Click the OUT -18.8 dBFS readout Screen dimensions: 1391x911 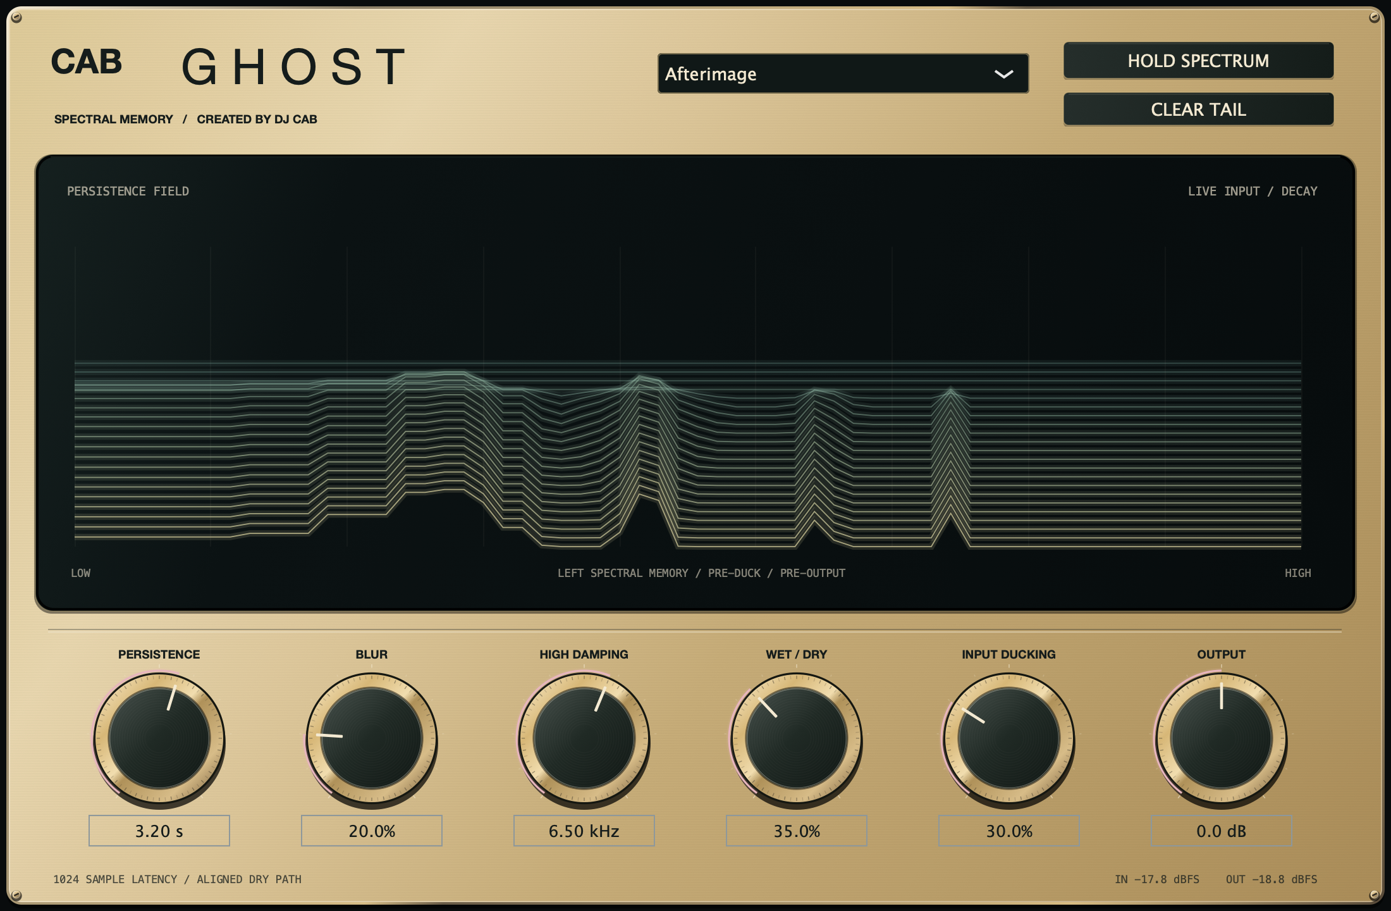[1272, 879]
